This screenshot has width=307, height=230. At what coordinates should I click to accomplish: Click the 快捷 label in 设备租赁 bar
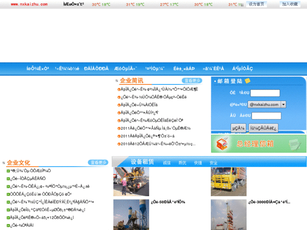pyautogui.click(x=198, y=163)
